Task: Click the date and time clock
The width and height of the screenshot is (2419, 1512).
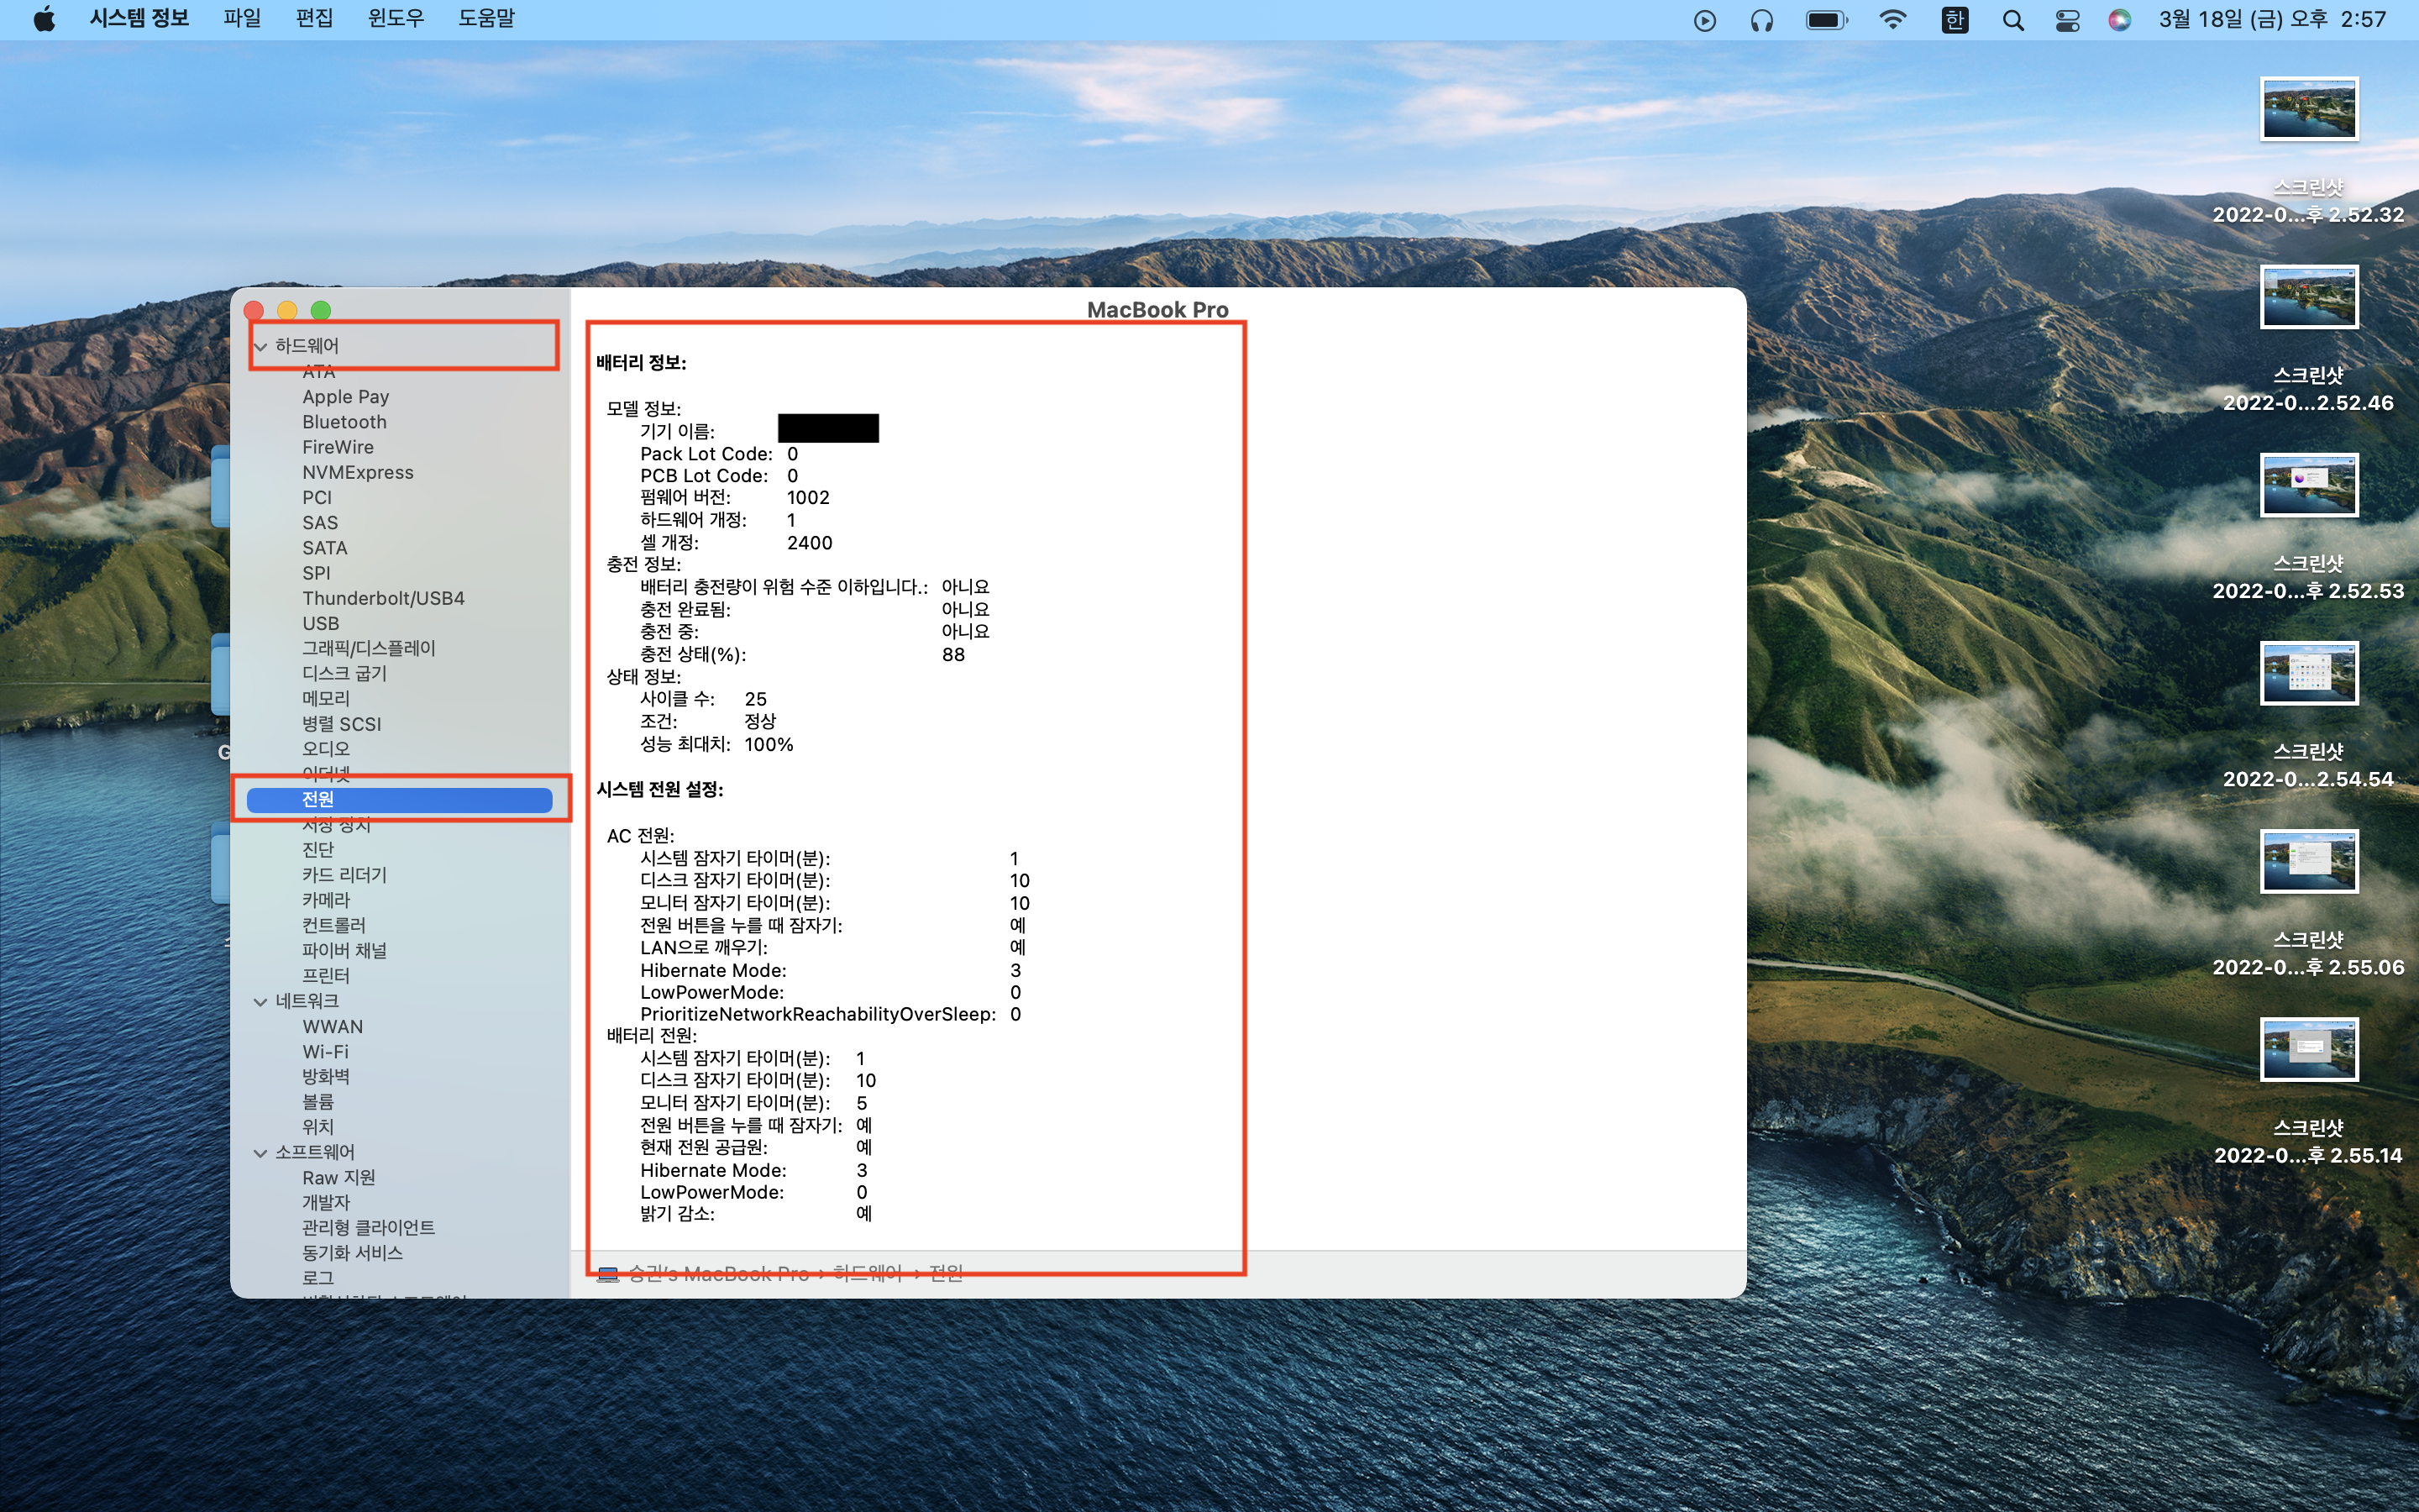Action: (x=2271, y=19)
